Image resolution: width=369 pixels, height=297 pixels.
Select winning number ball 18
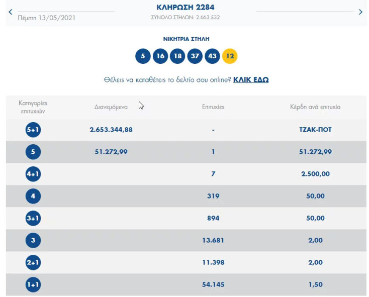pyautogui.click(x=177, y=56)
